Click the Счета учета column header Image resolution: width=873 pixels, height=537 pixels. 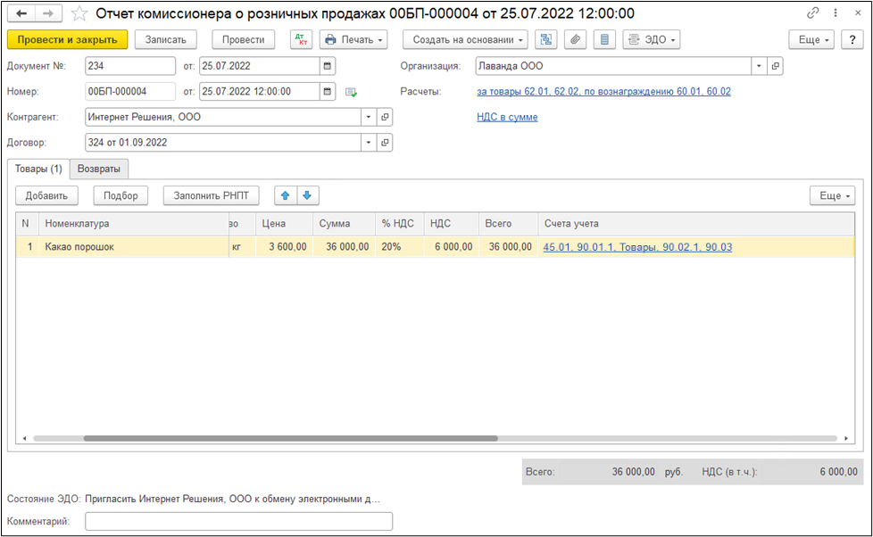click(x=696, y=223)
